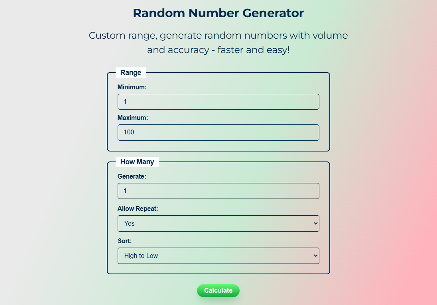Screen dimensions: 437x305
Task: Click the Generate count input field
Action: coord(218,191)
